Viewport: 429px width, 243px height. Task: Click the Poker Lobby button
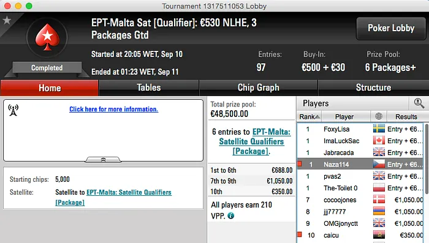click(391, 28)
